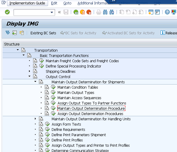This screenshot has width=177, height=152.
Task: Open documentation icon for Maintain Condition Tables
Action: coord(47,87)
